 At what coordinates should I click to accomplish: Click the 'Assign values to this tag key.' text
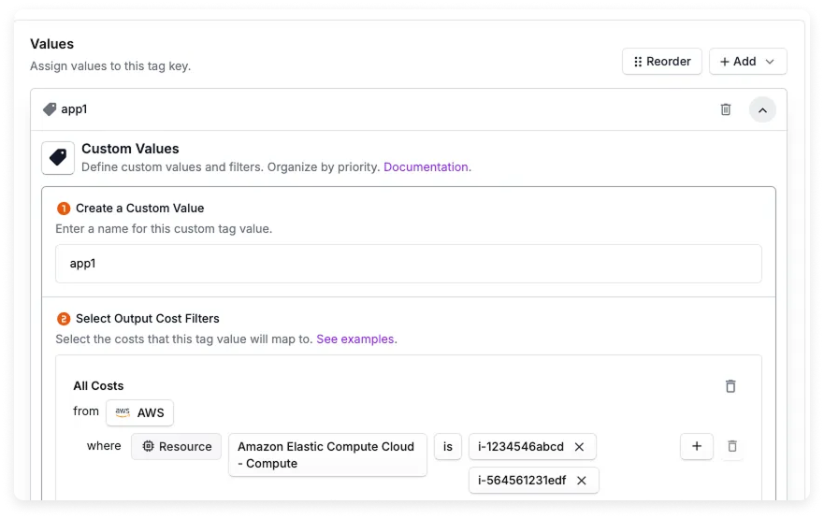pos(110,66)
